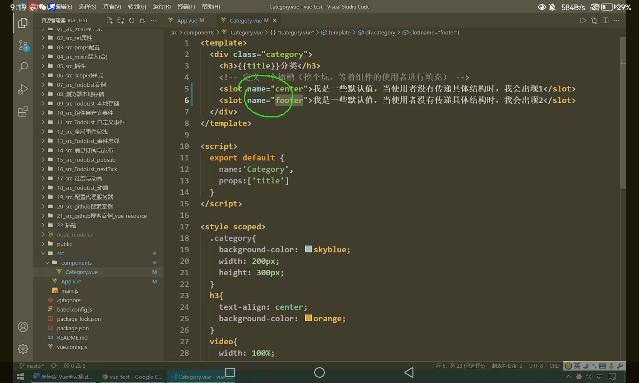Image resolution: width=639 pixels, height=383 pixels.
Task: Open the Explorer view in activity bar
Action: (23, 23)
